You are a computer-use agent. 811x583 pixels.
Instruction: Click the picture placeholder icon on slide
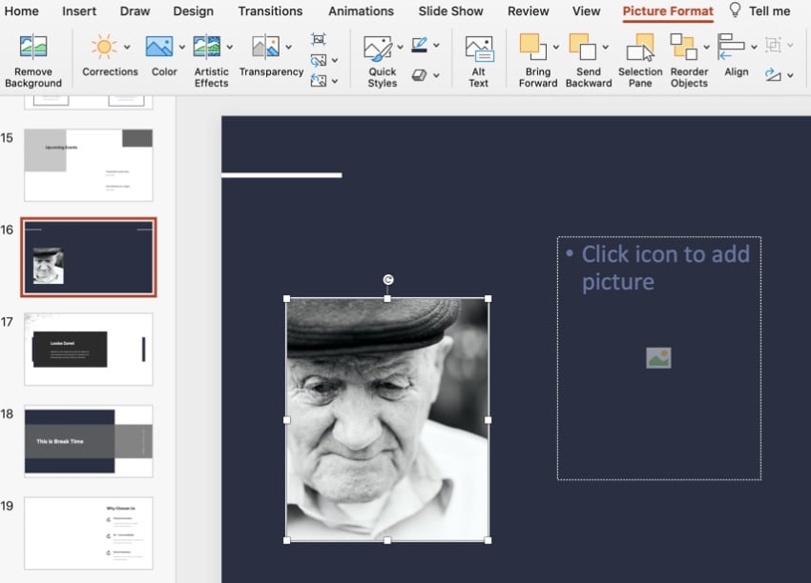click(x=658, y=358)
